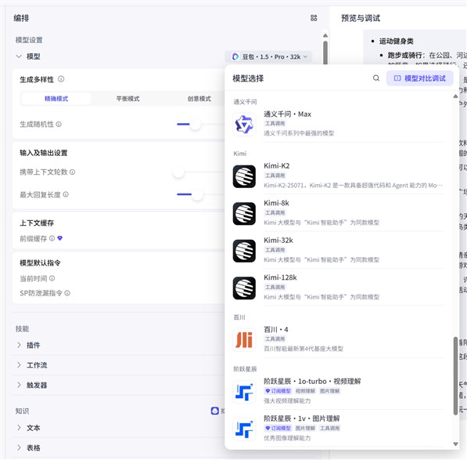Click info icon next to 携带上下文轮数
The height and width of the screenshot is (460, 467).
[73, 172]
